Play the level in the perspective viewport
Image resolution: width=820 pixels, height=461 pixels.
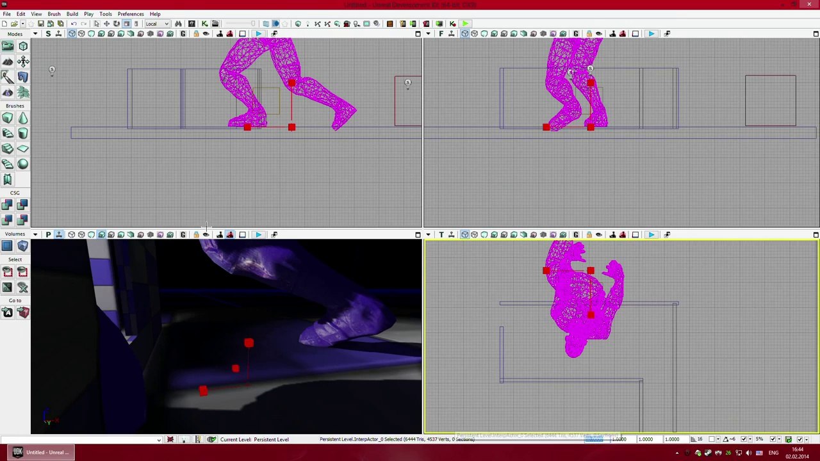258,234
